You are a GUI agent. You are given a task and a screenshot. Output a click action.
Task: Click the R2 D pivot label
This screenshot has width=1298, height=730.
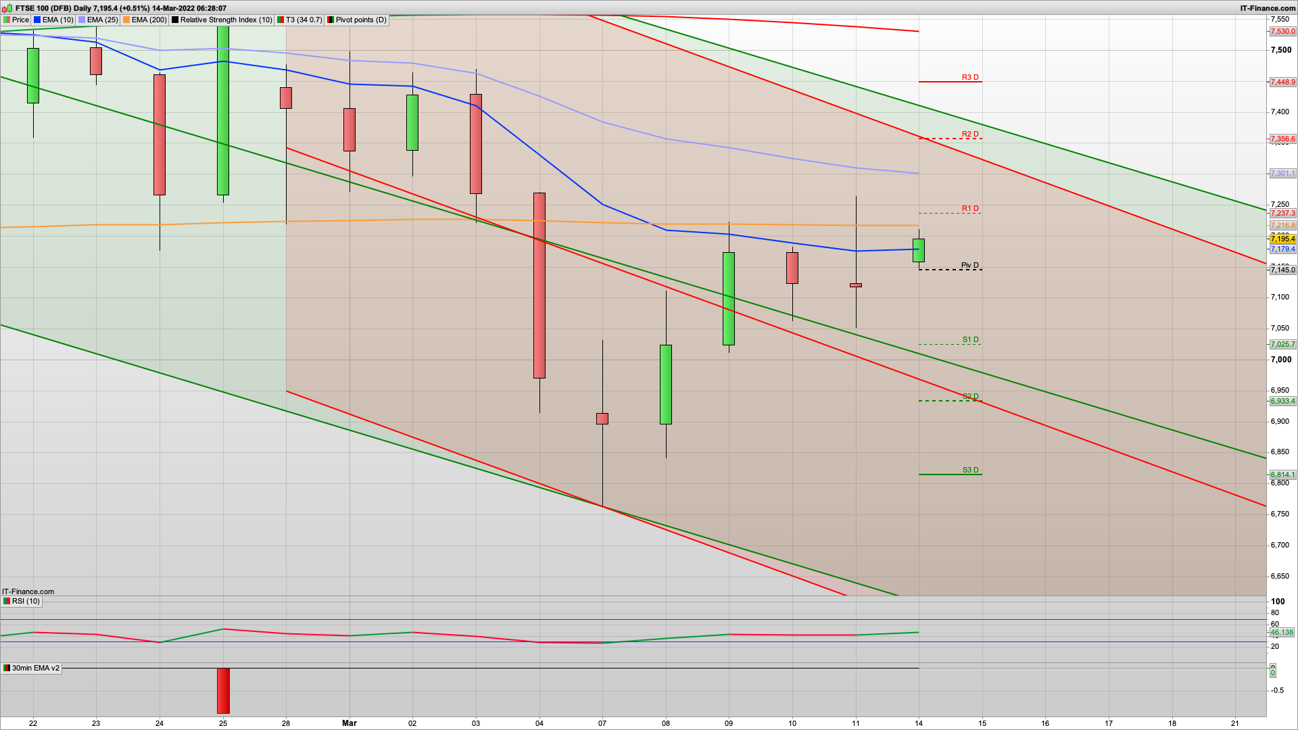[x=970, y=134]
